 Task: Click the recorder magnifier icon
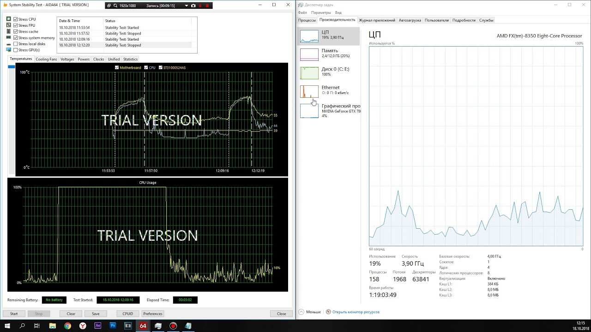(x=115, y=6)
